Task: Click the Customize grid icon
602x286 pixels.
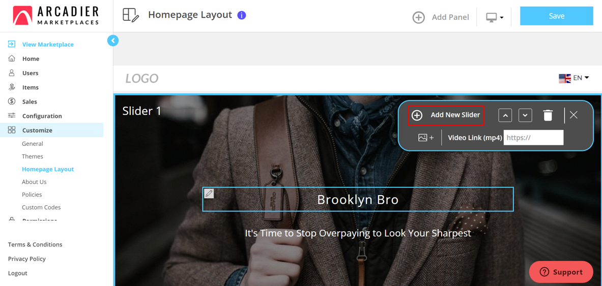Action: (x=12, y=130)
